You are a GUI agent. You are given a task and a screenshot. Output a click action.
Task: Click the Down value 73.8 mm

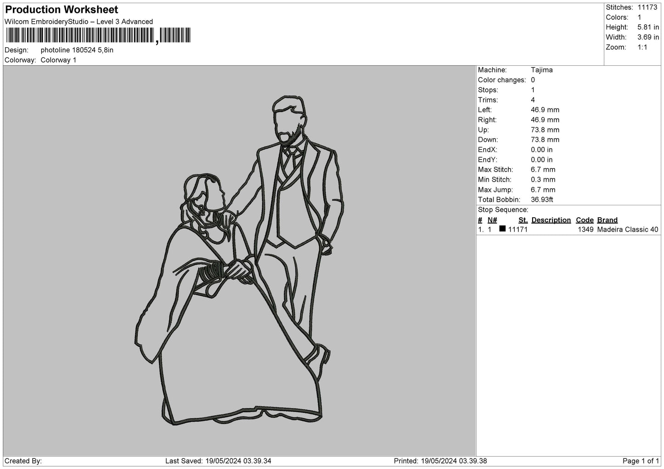545,140
